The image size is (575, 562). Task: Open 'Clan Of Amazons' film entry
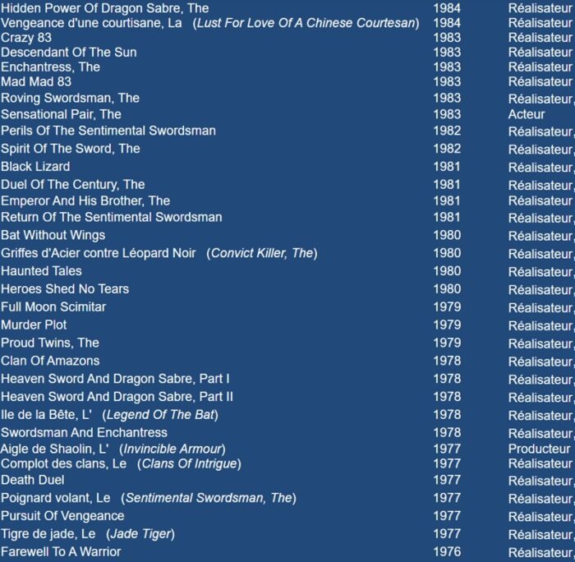tap(50, 361)
